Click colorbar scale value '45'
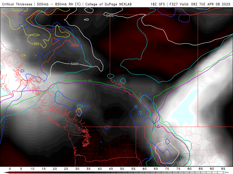The width and height of the screenshot is (233, 174). (x=111, y=169)
